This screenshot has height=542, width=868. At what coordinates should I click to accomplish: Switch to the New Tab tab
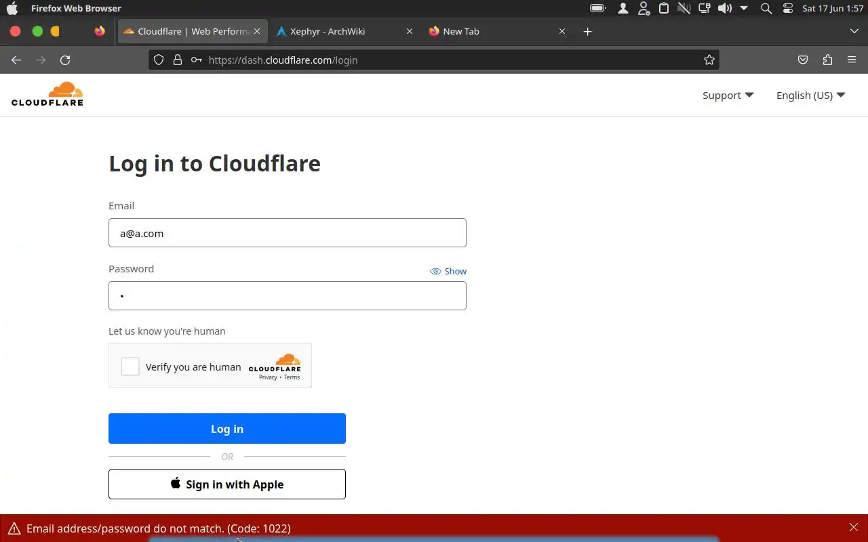coord(498,31)
